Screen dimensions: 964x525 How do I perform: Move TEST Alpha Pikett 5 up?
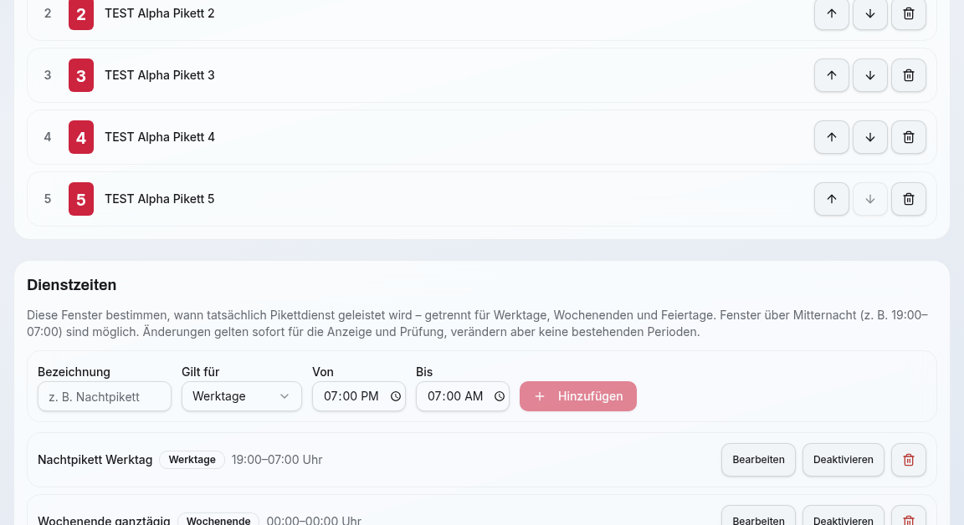pos(831,200)
